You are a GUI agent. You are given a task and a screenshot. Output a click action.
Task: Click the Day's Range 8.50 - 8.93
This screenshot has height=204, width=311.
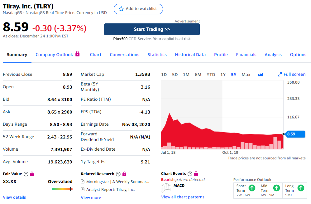61,125
